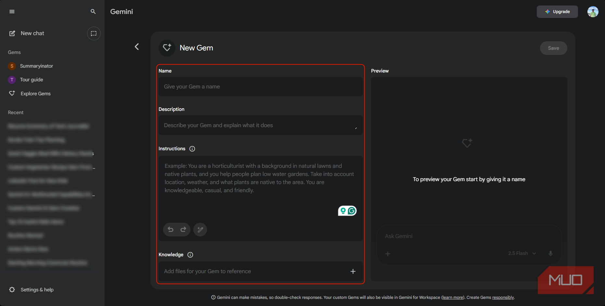Viewport: 605px width, 306px height.
Task: Click the Upgrade button
Action: tap(557, 12)
